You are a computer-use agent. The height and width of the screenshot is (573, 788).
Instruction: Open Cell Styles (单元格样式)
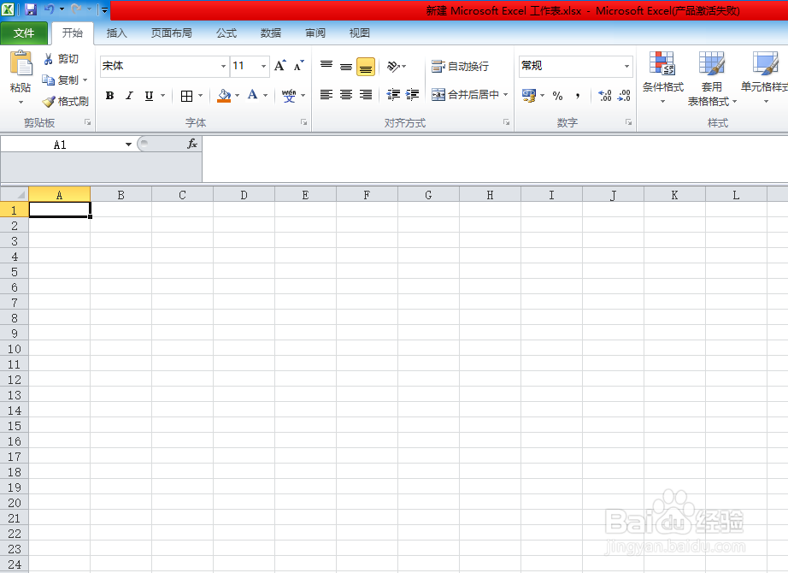tap(764, 78)
